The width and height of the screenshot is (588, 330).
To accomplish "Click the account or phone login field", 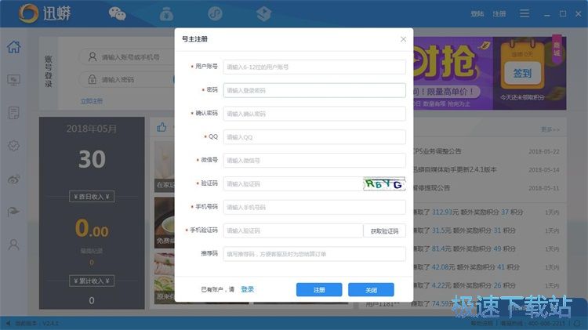I will 128,57.
